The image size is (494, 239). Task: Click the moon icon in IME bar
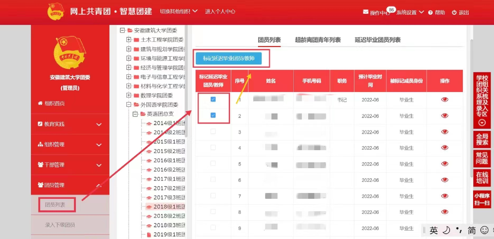click(x=446, y=230)
